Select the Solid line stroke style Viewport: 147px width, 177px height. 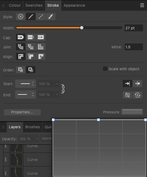pos(31,16)
